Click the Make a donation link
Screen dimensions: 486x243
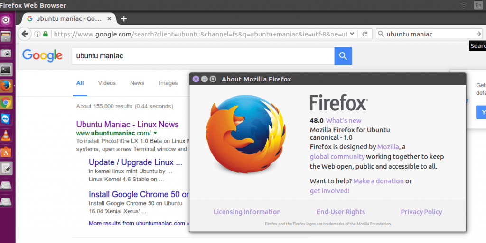coord(378,181)
